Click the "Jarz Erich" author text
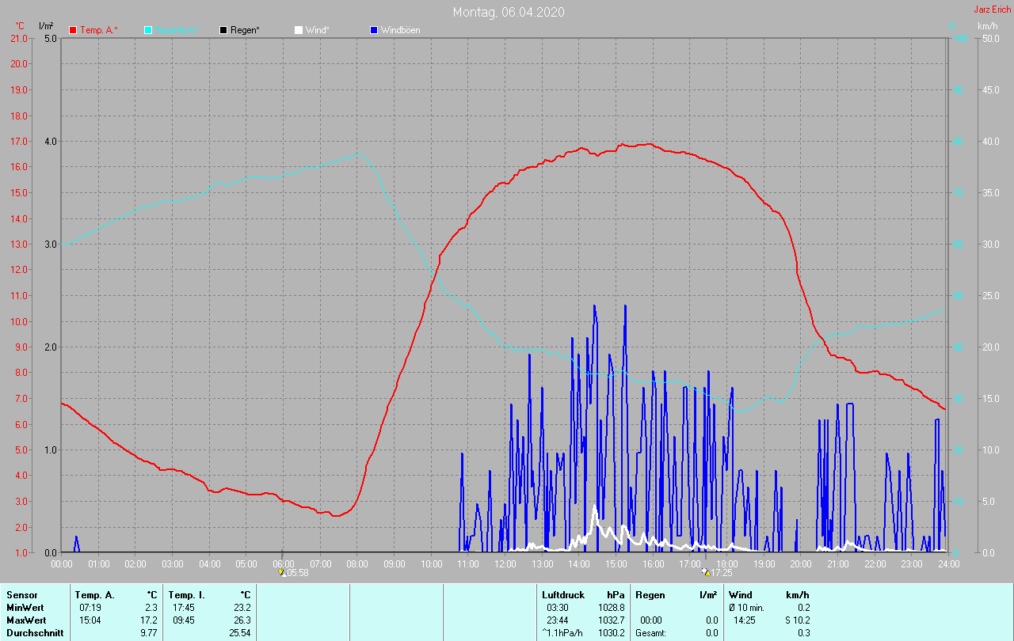Viewport: 1014px width, 641px height. (991, 9)
